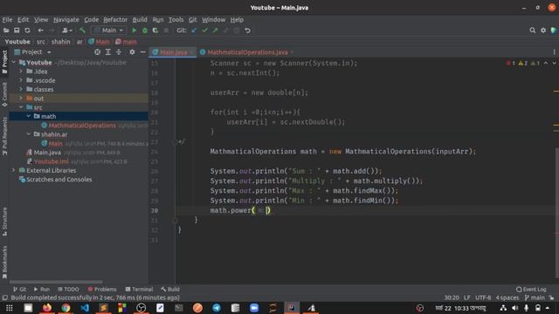This screenshot has width=559, height=314.
Task: Change LF line separator in status bar
Action: pyautogui.click(x=467, y=297)
